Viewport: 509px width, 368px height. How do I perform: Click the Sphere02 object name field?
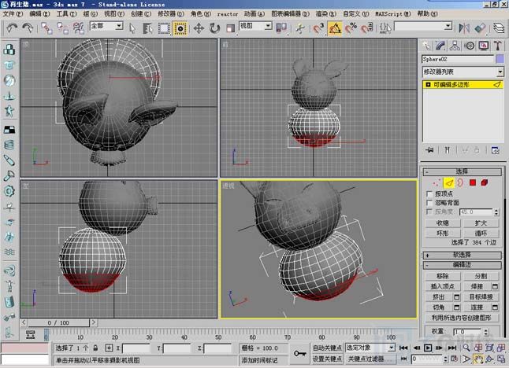[x=458, y=59]
